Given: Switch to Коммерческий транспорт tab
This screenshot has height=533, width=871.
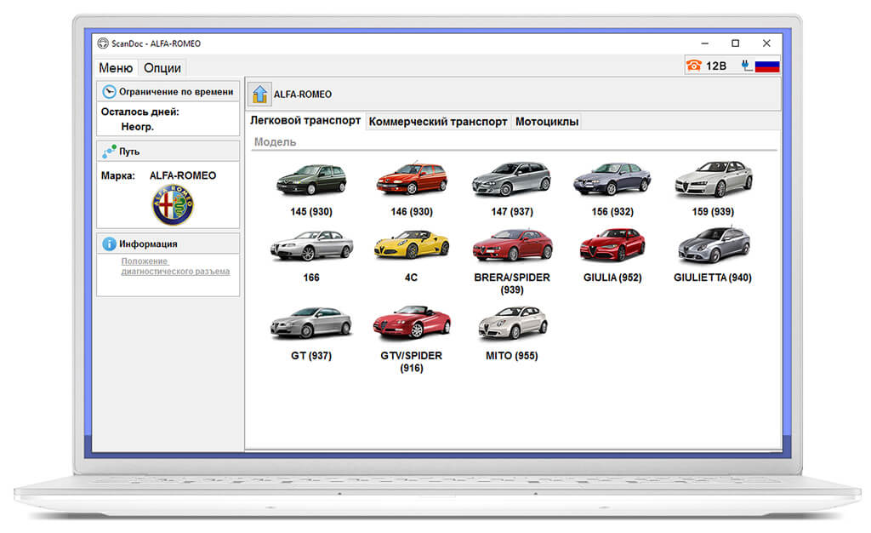Looking at the screenshot, I should coord(438,122).
